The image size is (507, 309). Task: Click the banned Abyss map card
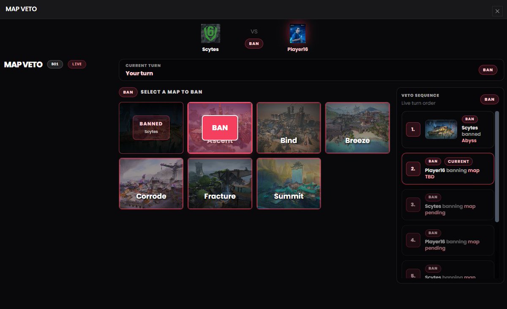[151, 128]
